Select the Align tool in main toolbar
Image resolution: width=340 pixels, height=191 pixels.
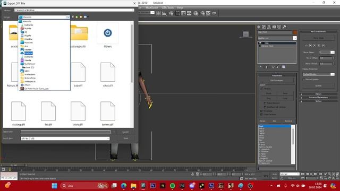point(164,13)
